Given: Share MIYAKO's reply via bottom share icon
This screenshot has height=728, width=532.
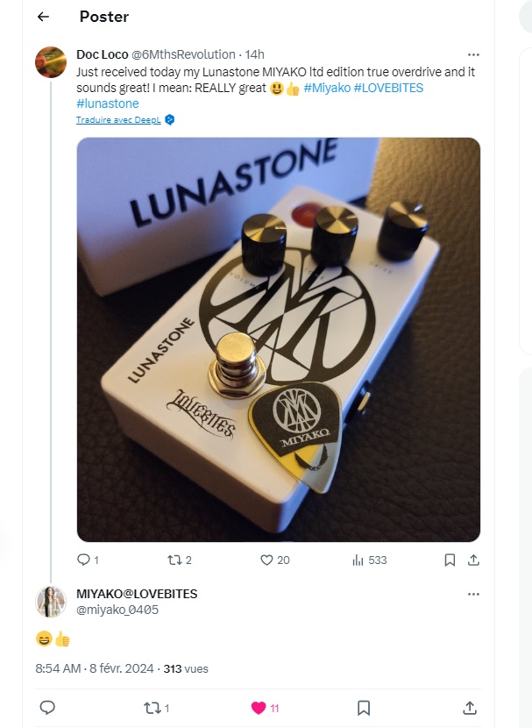Looking at the screenshot, I should [x=470, y=707].
